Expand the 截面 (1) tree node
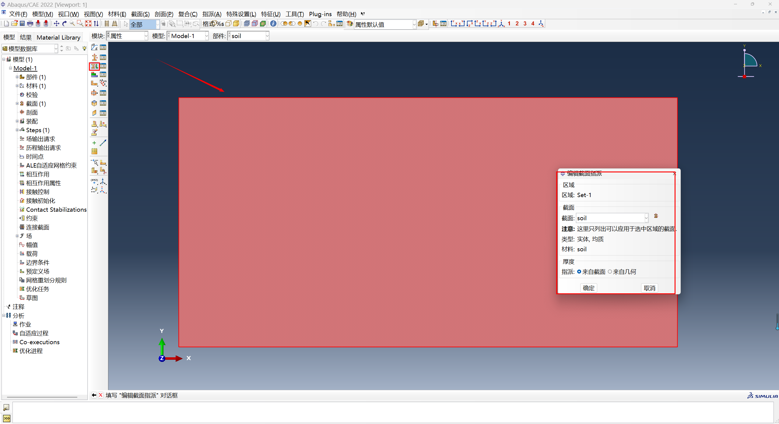This screenshot has height=424, width=779. (x=17, y=104)
